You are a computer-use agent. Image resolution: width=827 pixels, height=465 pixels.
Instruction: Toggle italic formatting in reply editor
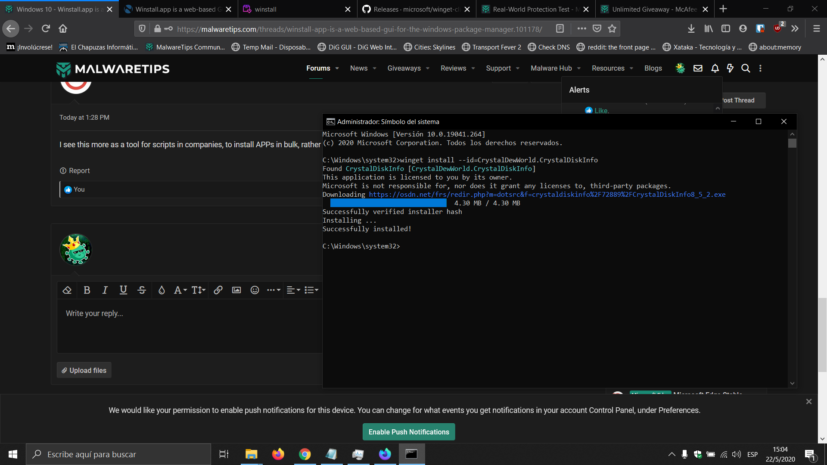(x=105, y=290)
